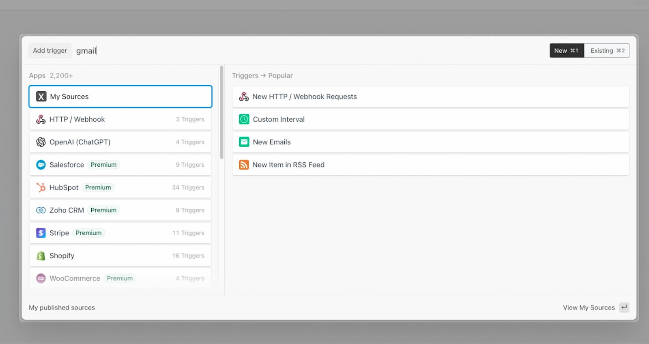Click the return key icon beside View My Sources
Image resolution: width=649 pixels, height=344 pixels.
624,307
